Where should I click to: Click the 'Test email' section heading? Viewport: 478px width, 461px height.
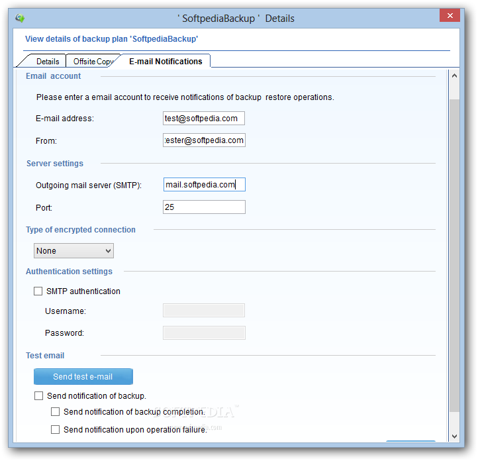click(x=45, y=356)
